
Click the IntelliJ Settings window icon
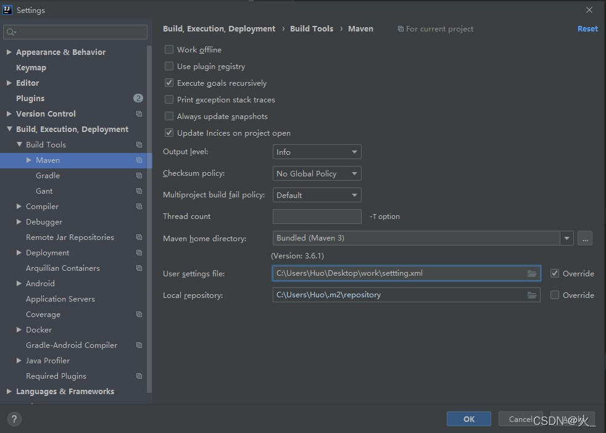7,10
